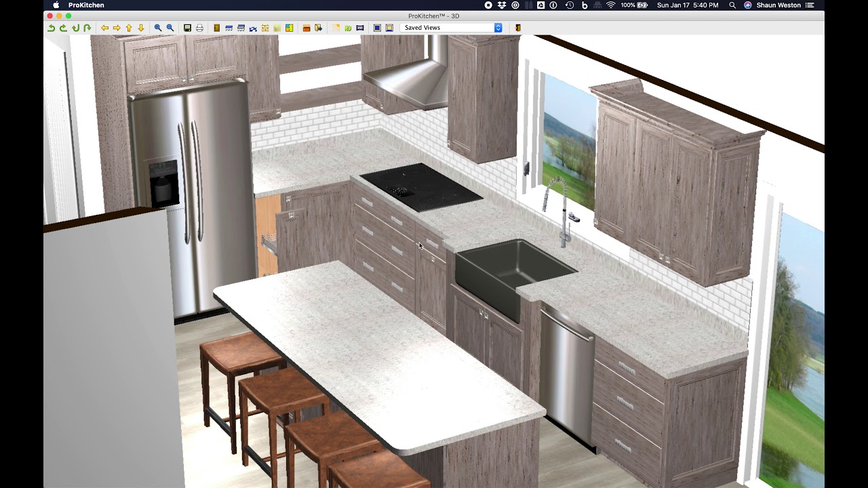Click the blue and yellow panel icon
This screenshot has height=488, width=868.
point(290,28)
